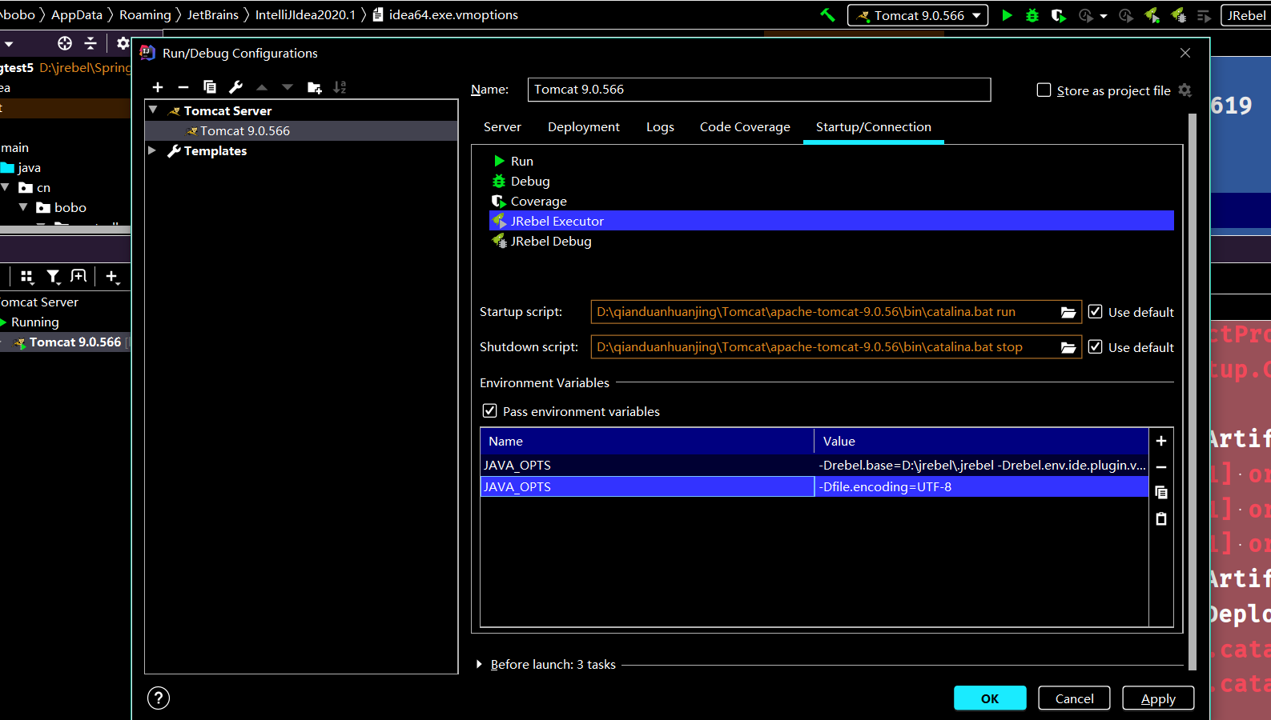Screen dimensions: 1271x720
Task: Paste environment variables icon
Action: coord(1161,518)
